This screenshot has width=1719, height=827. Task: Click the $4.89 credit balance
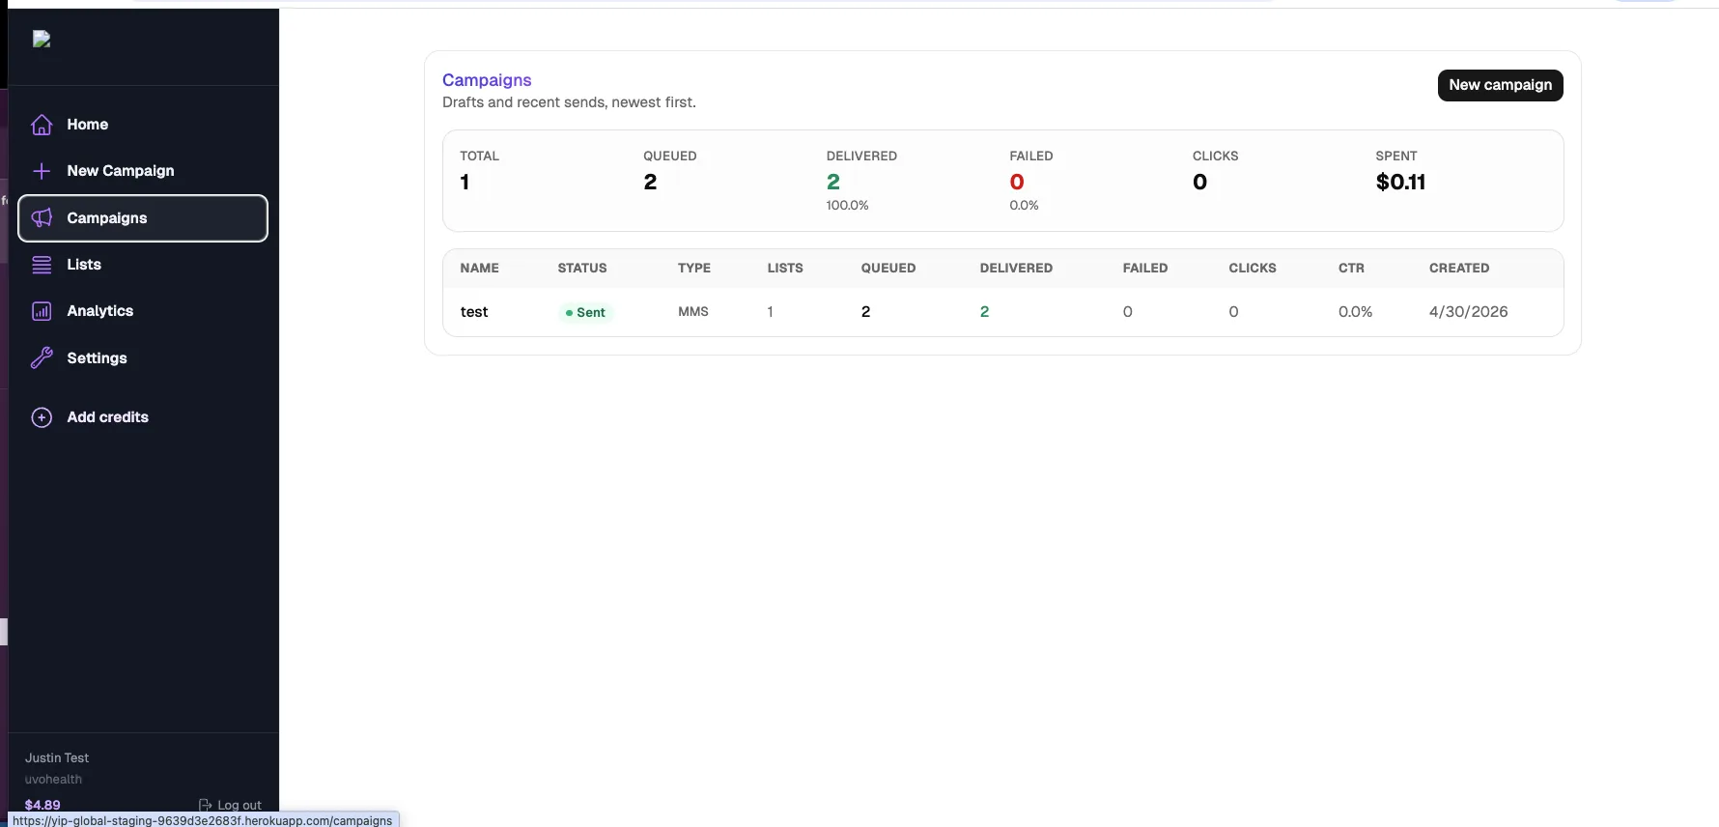click(x=42, y=805)
